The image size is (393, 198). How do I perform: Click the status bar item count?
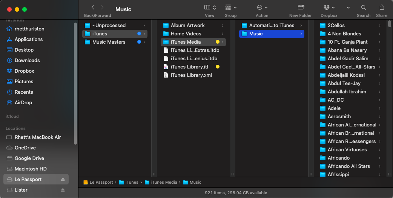click(x=236, y=193)
